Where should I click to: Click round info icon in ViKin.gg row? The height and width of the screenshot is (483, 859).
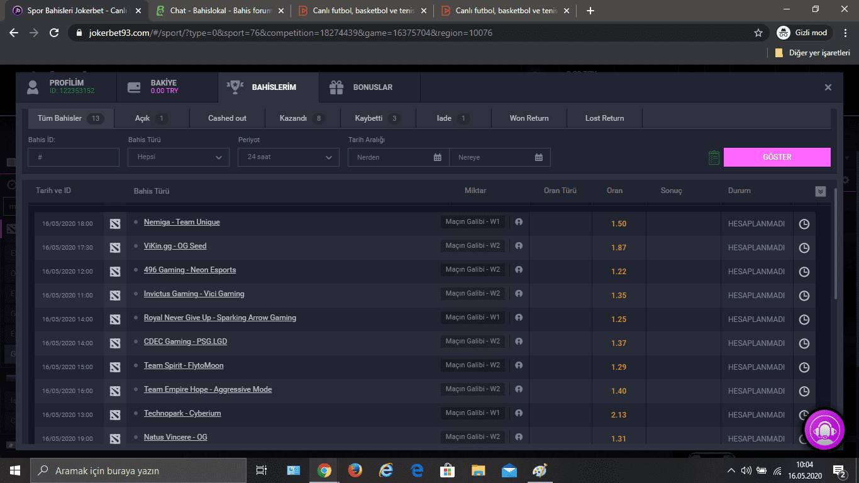pos(519,246)
